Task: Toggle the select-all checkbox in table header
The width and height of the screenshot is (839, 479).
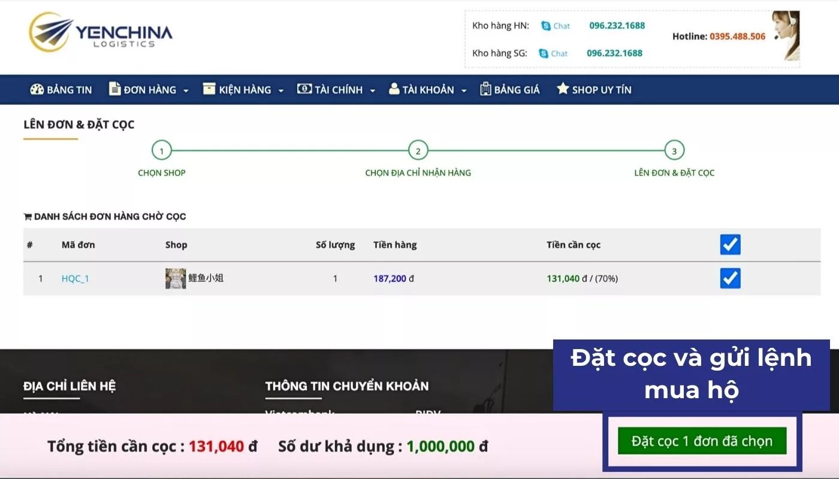Action: click(x=730, y=244)
